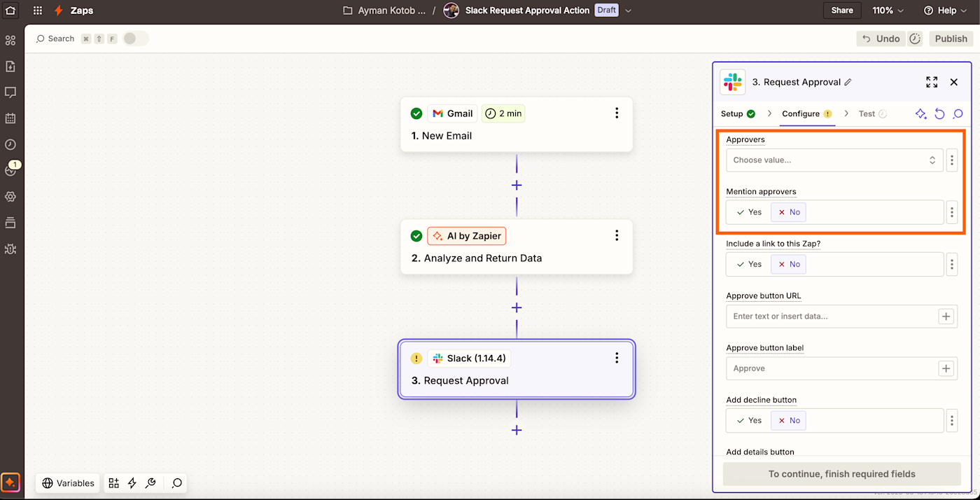Switch to the Test tab

872,113
